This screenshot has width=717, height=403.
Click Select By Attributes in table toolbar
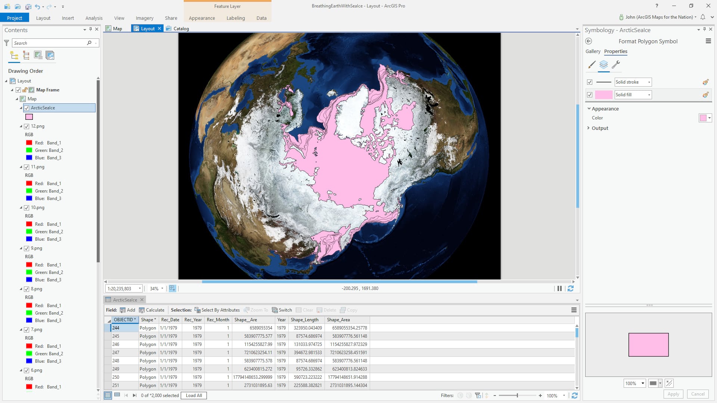(217, 310)
